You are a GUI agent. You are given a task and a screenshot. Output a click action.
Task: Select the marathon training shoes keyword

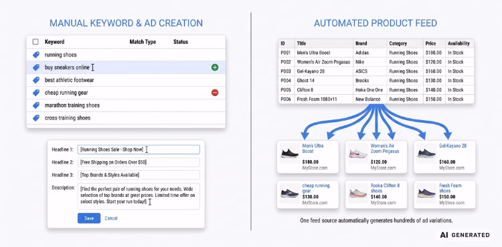click(126, 105)
